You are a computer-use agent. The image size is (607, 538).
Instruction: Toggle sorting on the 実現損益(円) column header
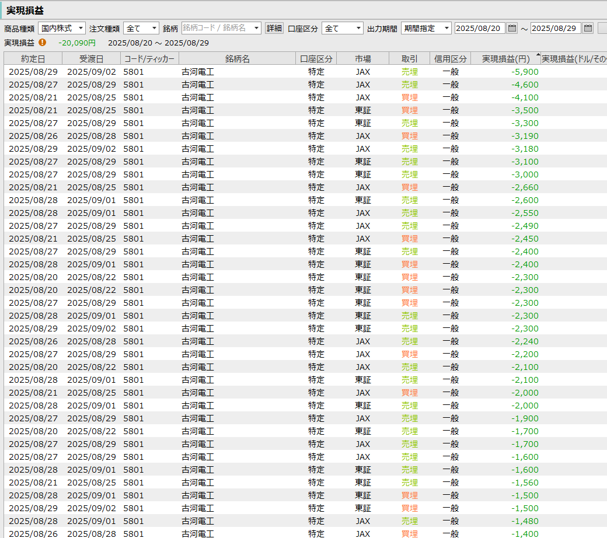tap(505, 59)
